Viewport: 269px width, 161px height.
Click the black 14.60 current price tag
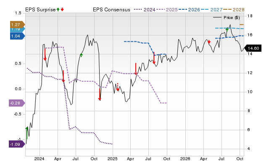pyautogui.click(x=253, y=48)
